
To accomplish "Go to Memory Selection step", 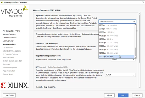I will point(9,34).
